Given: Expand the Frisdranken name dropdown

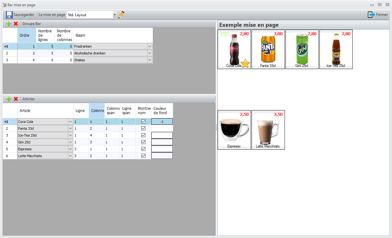Looking at the screenshot, I should point(150,46).
